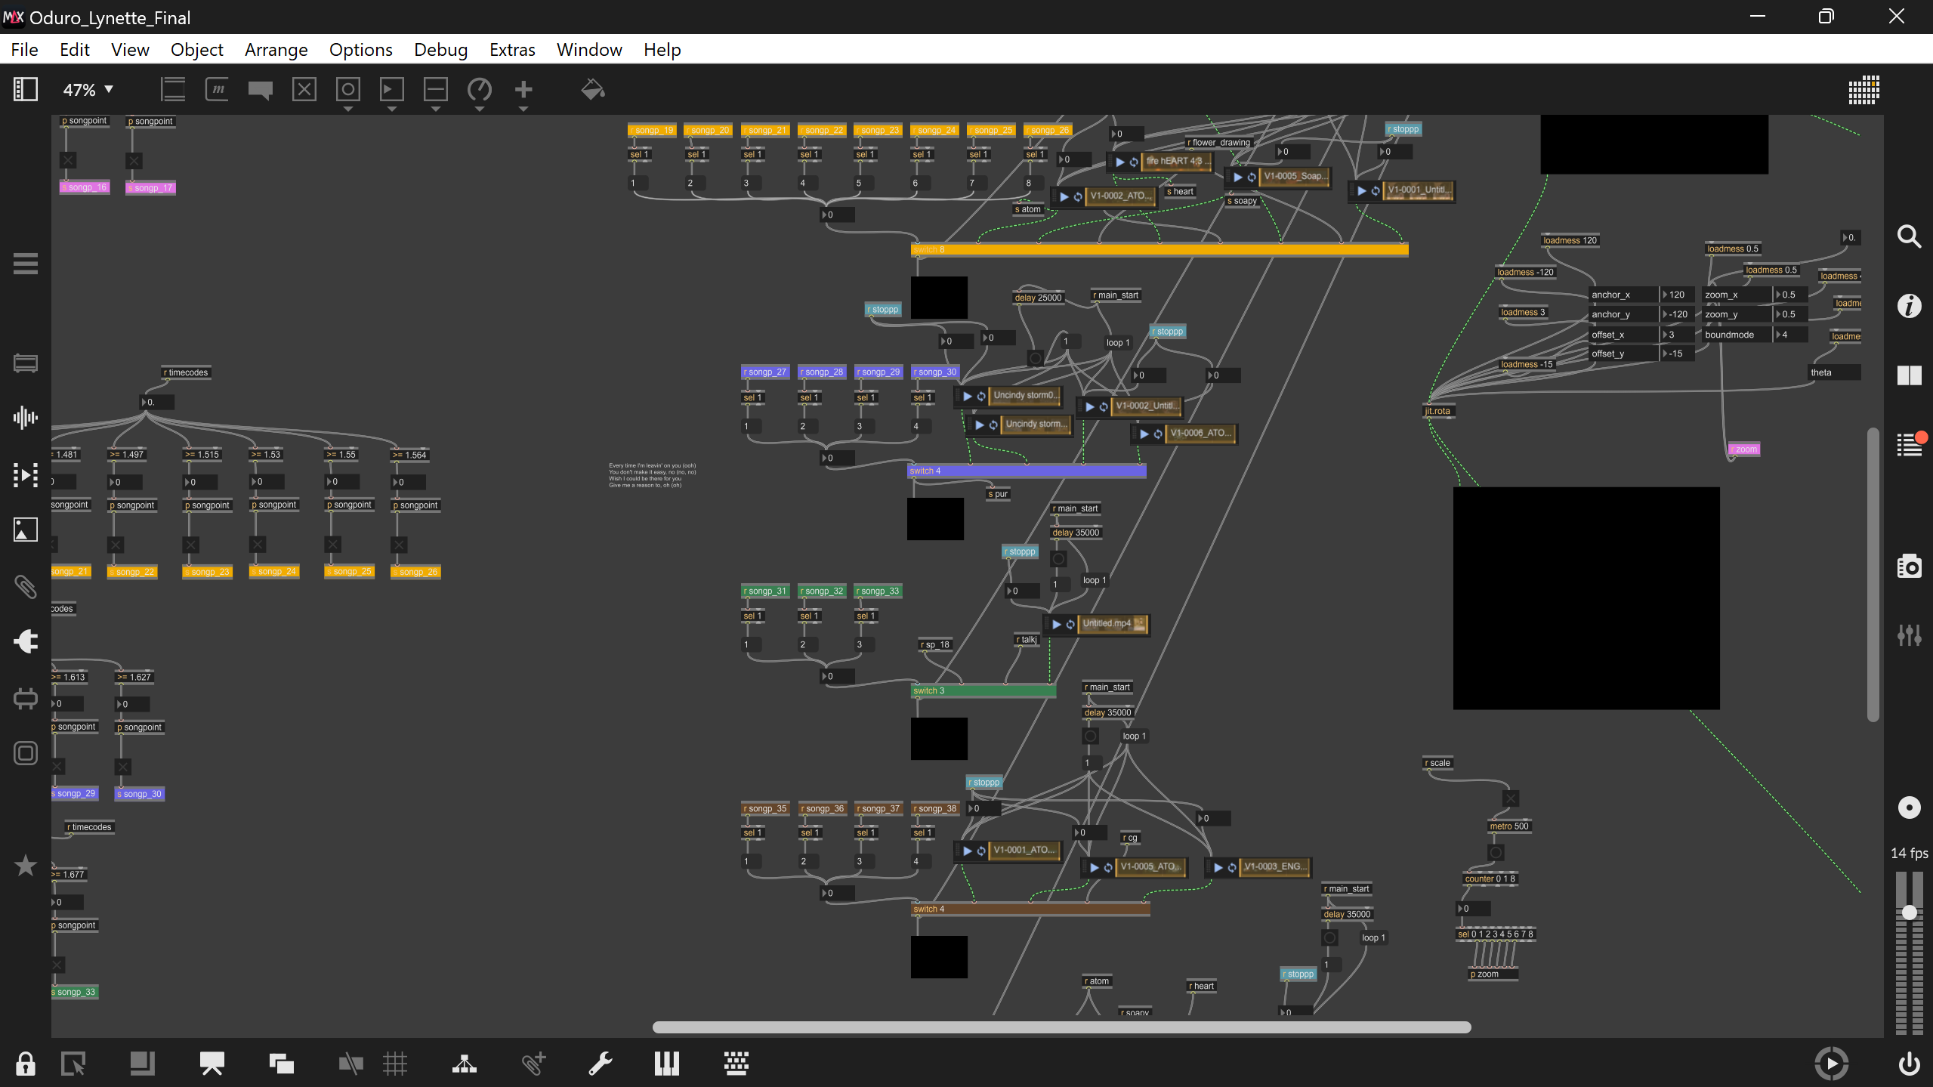Open the Max console list icon

tap(1909, 444)
